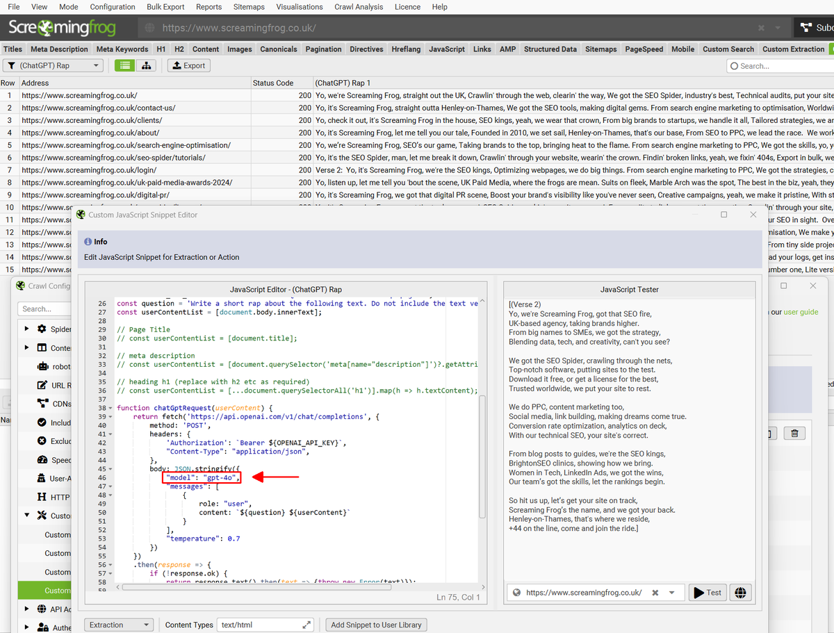834x633 pixels.
Task: Click the User-Agent spy icon
Action: [x=42, y=479]
